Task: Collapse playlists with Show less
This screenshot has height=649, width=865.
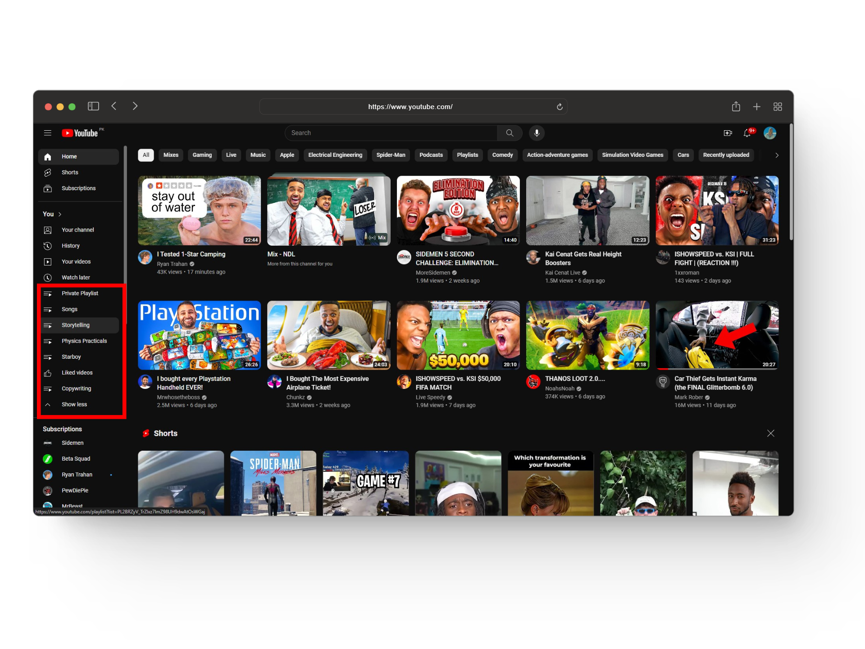Action: pyautogui.click(x=74, y=404)
